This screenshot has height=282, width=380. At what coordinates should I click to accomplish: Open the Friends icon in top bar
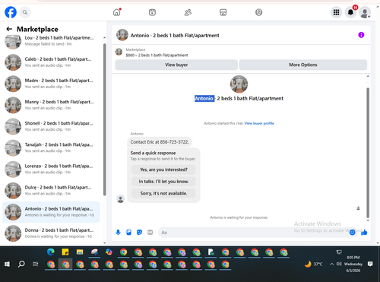tap(188, 12)
